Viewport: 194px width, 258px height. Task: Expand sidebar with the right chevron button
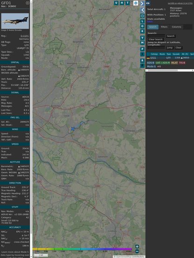click(x=142, y=3)
